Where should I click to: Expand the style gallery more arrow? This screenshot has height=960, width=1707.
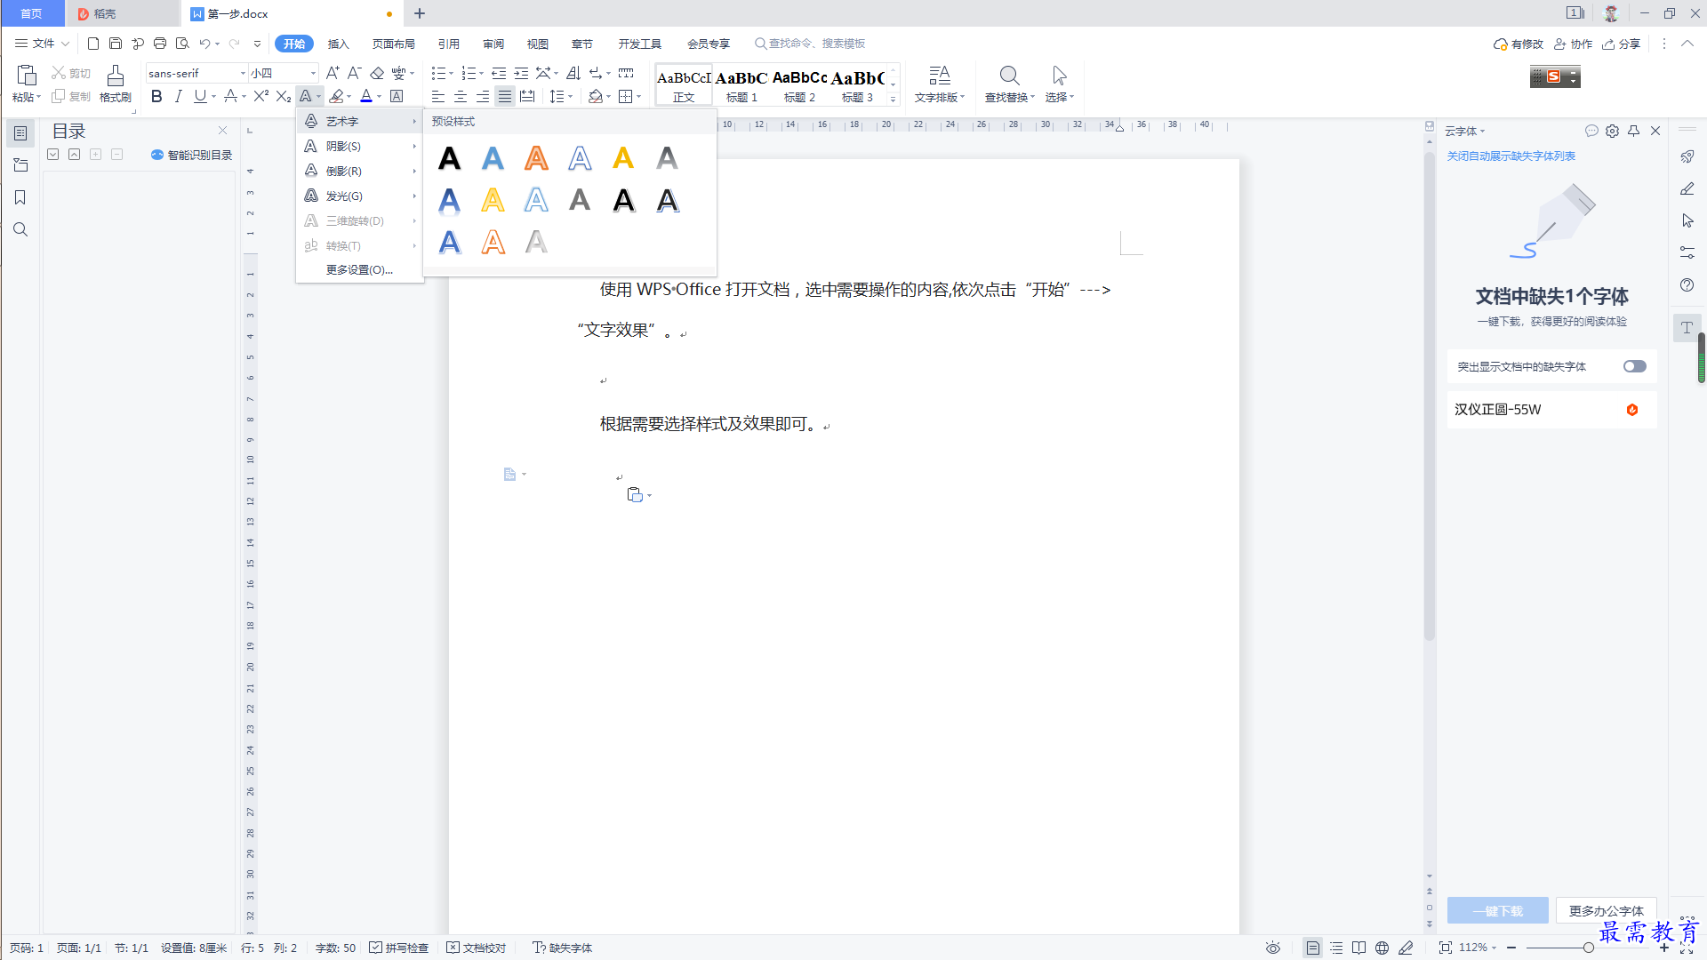[x=893, y=100]
